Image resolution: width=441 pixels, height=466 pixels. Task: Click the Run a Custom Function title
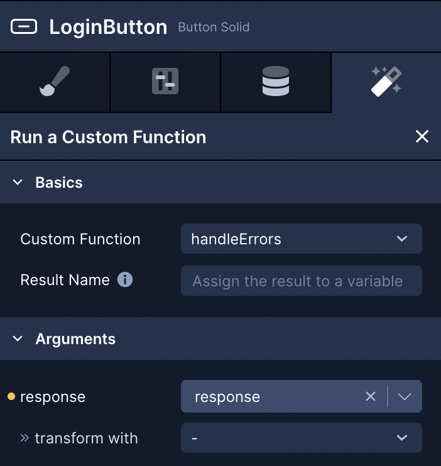click(x=108, y=138)
